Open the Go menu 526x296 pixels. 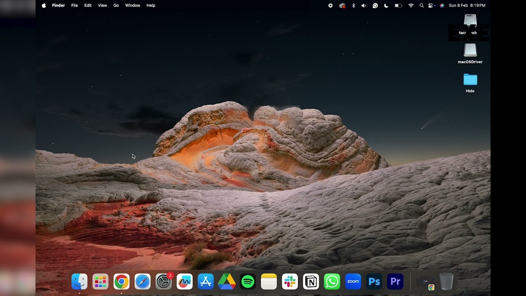(116, 5)
